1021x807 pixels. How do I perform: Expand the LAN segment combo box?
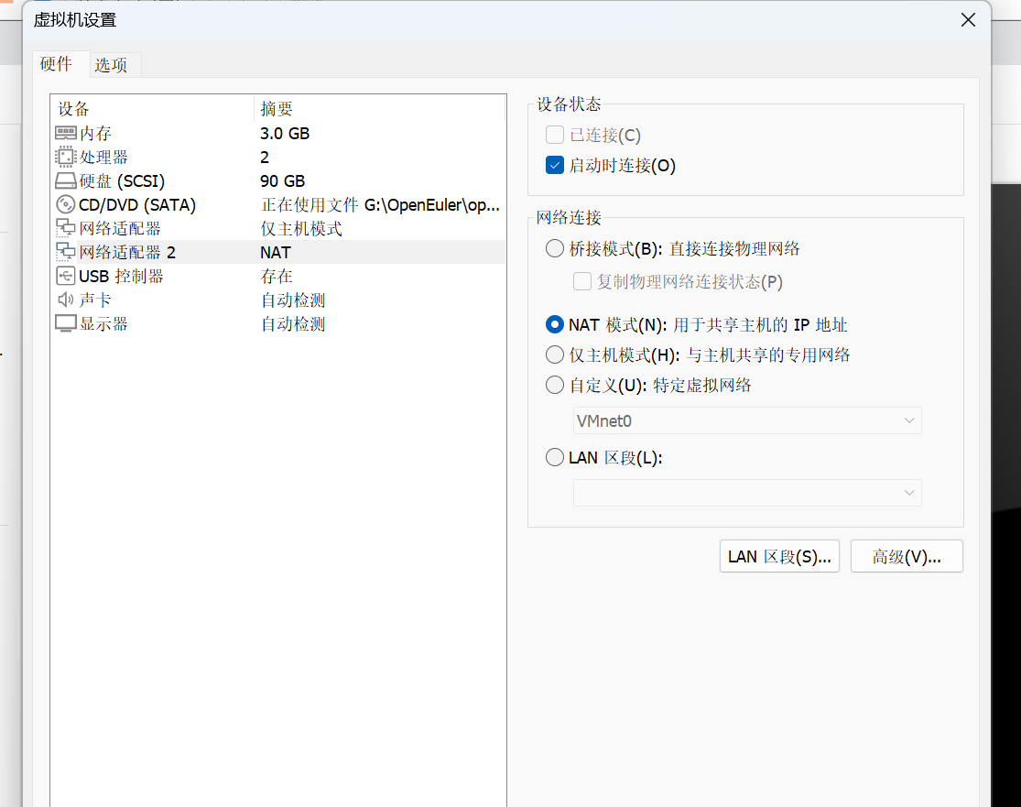[x=746, y=493]
